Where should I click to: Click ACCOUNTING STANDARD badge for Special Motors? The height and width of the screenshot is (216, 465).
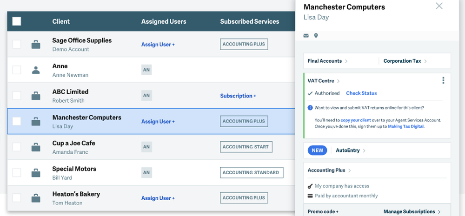252,172
